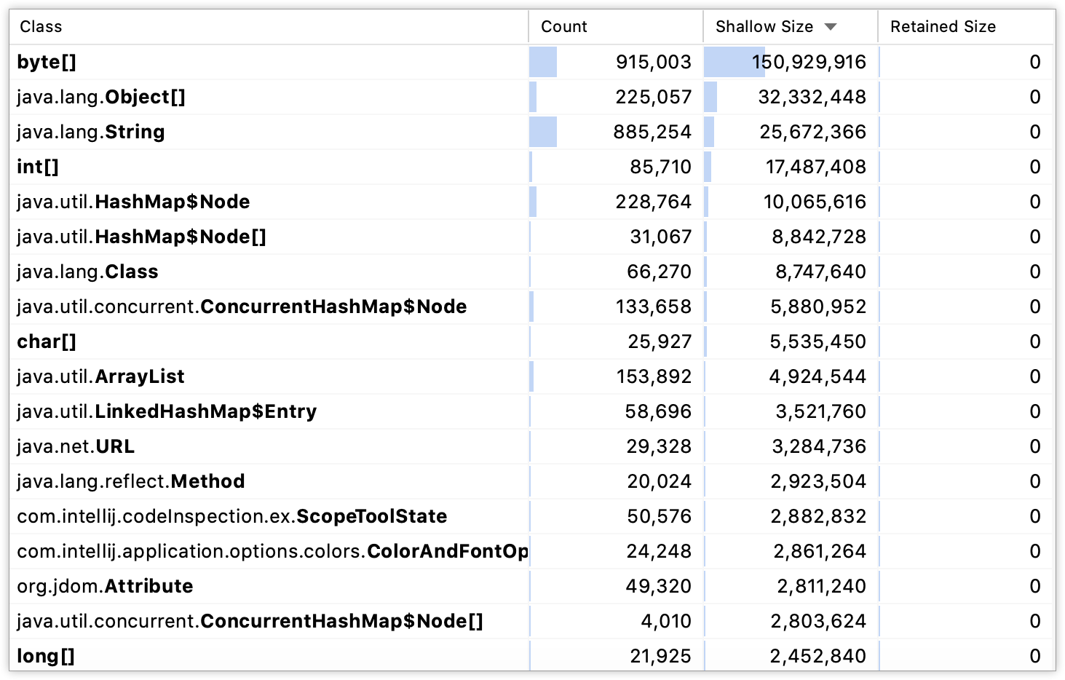Select the byte[] class row

click(x=46, y=62)
